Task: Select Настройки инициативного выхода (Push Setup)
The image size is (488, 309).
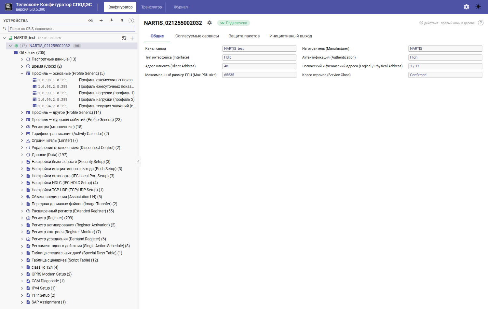Action: 77,169
